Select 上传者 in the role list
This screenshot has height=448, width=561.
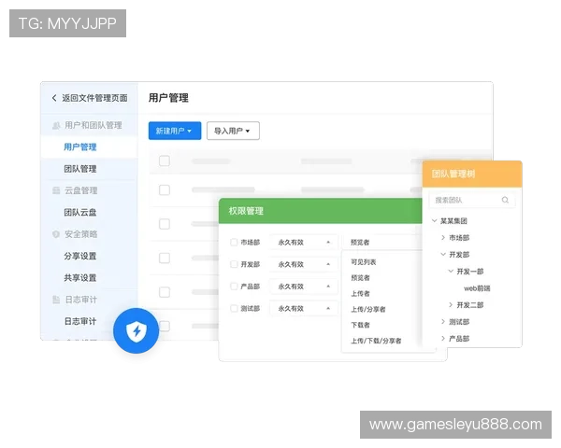[360, 294]
